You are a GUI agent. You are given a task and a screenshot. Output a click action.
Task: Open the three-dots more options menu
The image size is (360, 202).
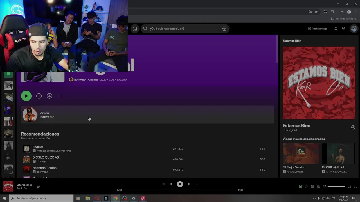pos(60,96)
